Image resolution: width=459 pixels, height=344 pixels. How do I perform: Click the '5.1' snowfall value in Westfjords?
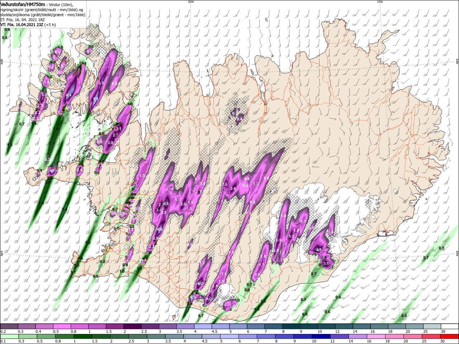96,99
